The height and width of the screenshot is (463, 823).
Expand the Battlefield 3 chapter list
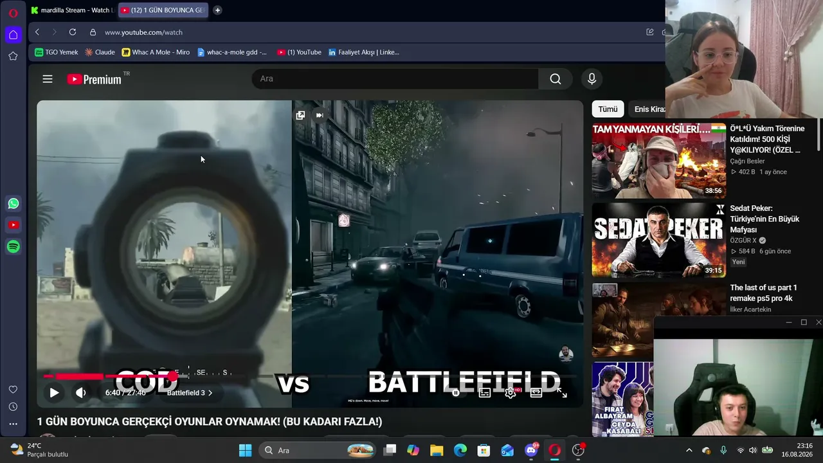(x=190, y=393)
